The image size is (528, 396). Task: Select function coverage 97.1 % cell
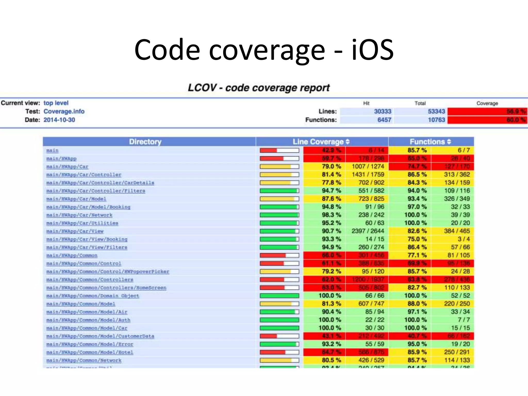[x=410, y=312]
